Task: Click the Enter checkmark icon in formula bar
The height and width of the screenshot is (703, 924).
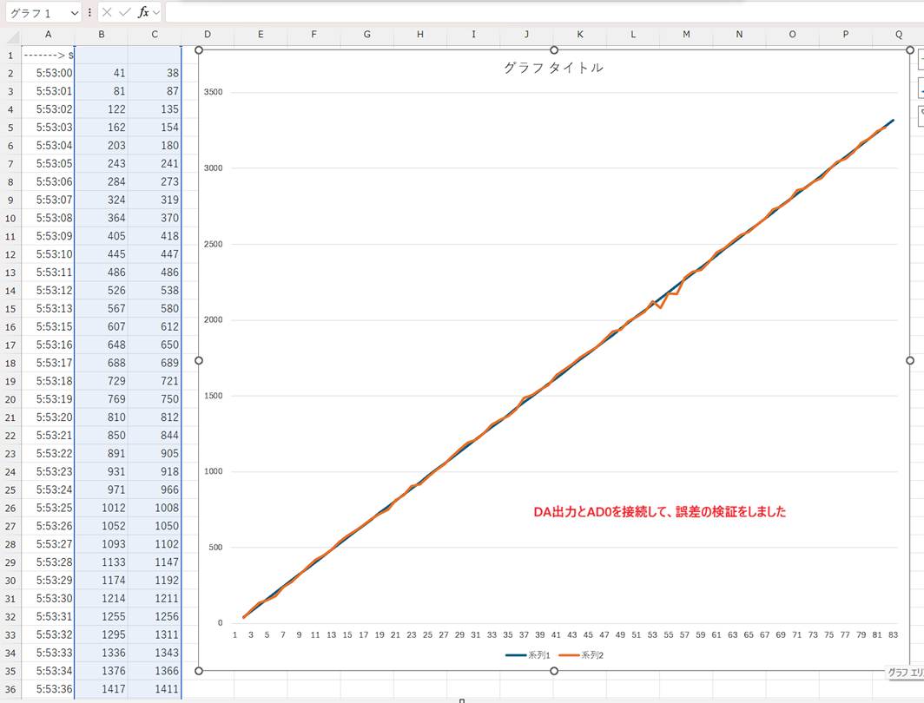Action: 125,13
